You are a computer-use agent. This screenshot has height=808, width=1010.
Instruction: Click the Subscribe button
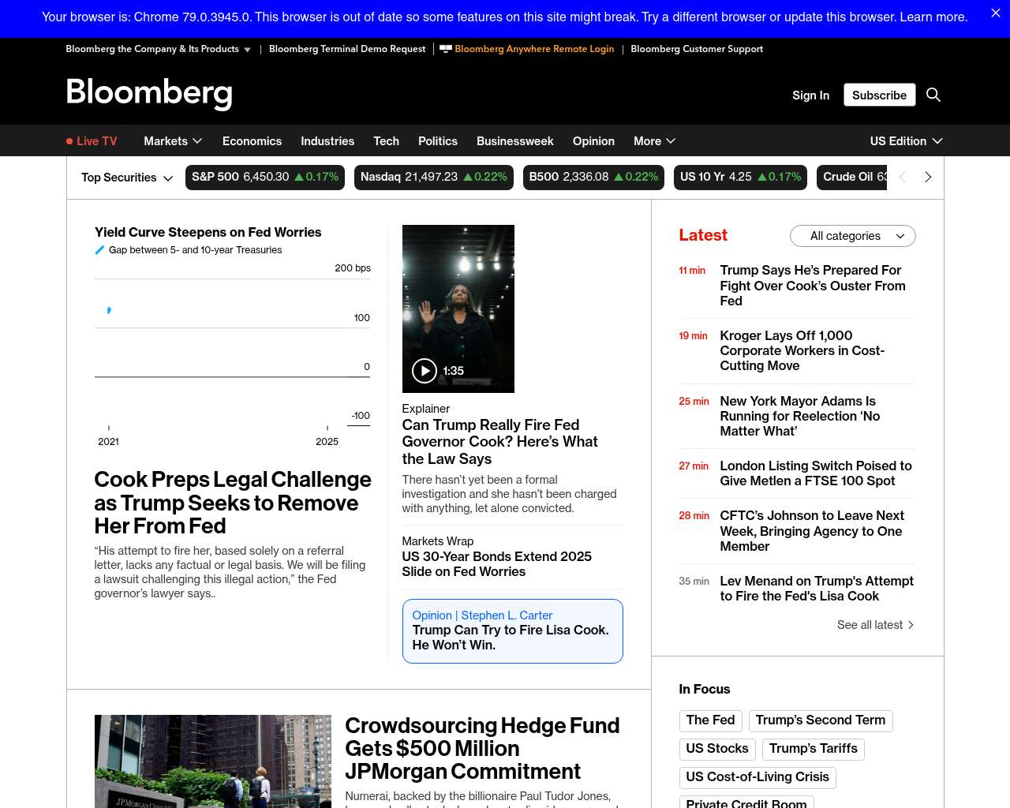pos(879,95)
